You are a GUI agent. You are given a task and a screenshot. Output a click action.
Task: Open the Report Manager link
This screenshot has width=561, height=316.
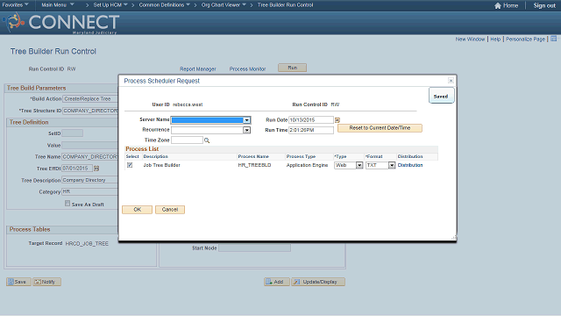pyautogui.click(x=198, y=68)
